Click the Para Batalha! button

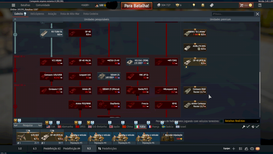tap(136, 6)
